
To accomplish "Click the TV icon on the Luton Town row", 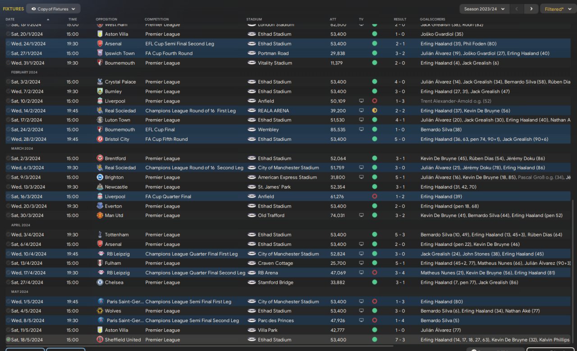I will click(361, 120).
